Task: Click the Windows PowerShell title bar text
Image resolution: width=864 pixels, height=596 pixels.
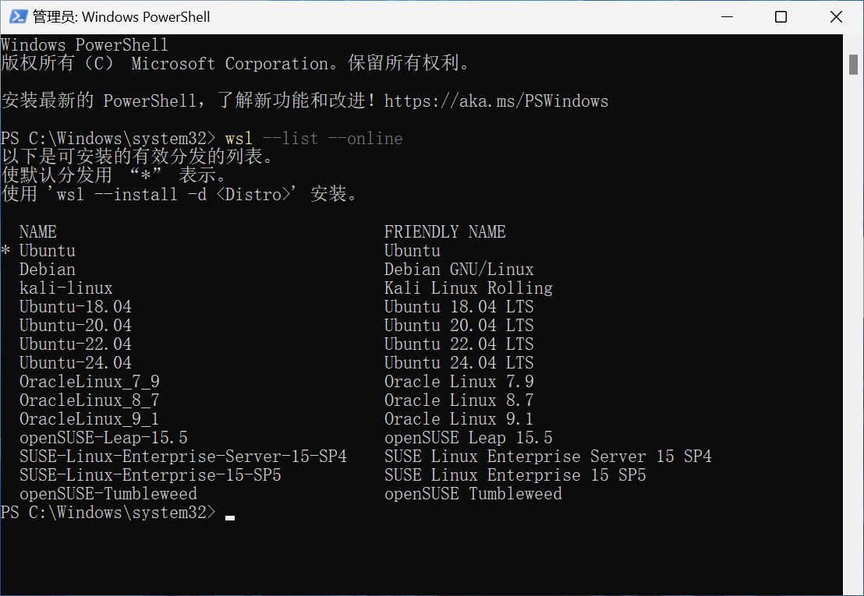Action: (x=122, y=17)
